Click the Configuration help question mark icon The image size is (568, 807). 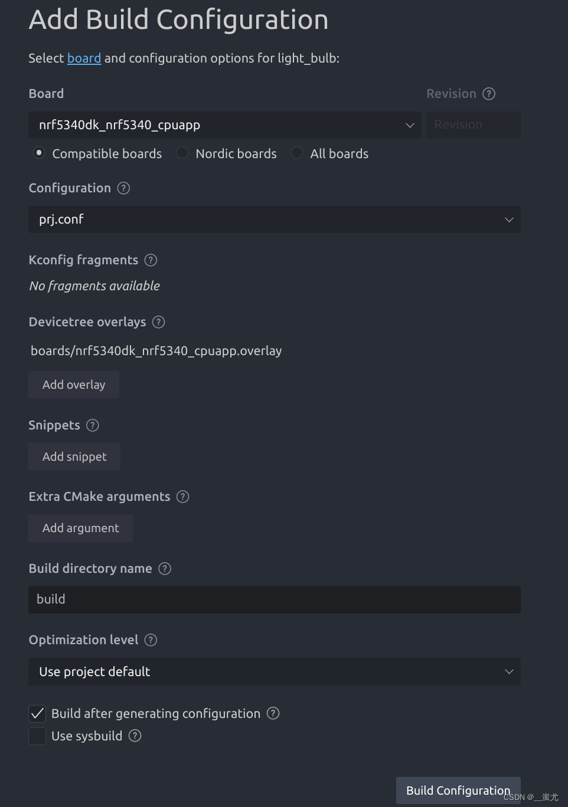[x=123, y=188]
